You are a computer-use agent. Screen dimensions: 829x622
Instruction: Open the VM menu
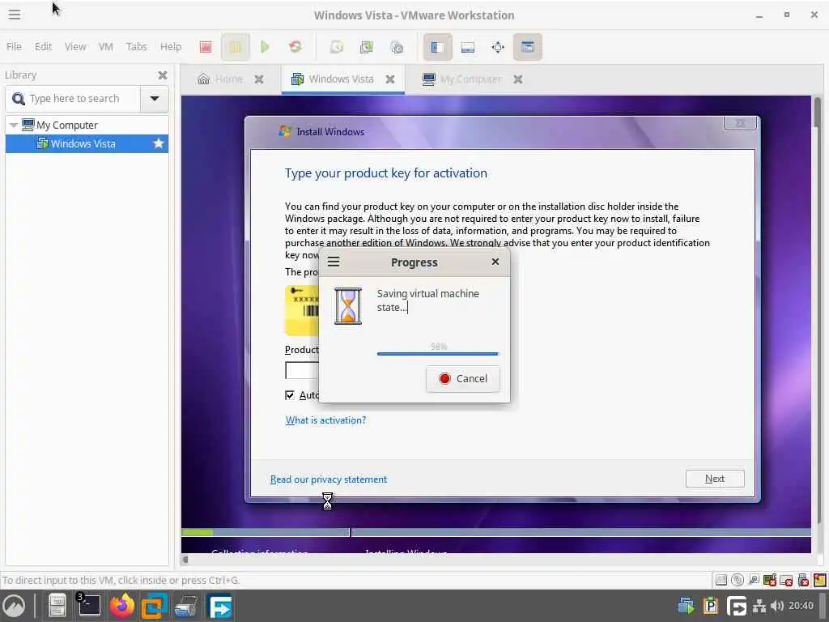(x=106, y=46)
